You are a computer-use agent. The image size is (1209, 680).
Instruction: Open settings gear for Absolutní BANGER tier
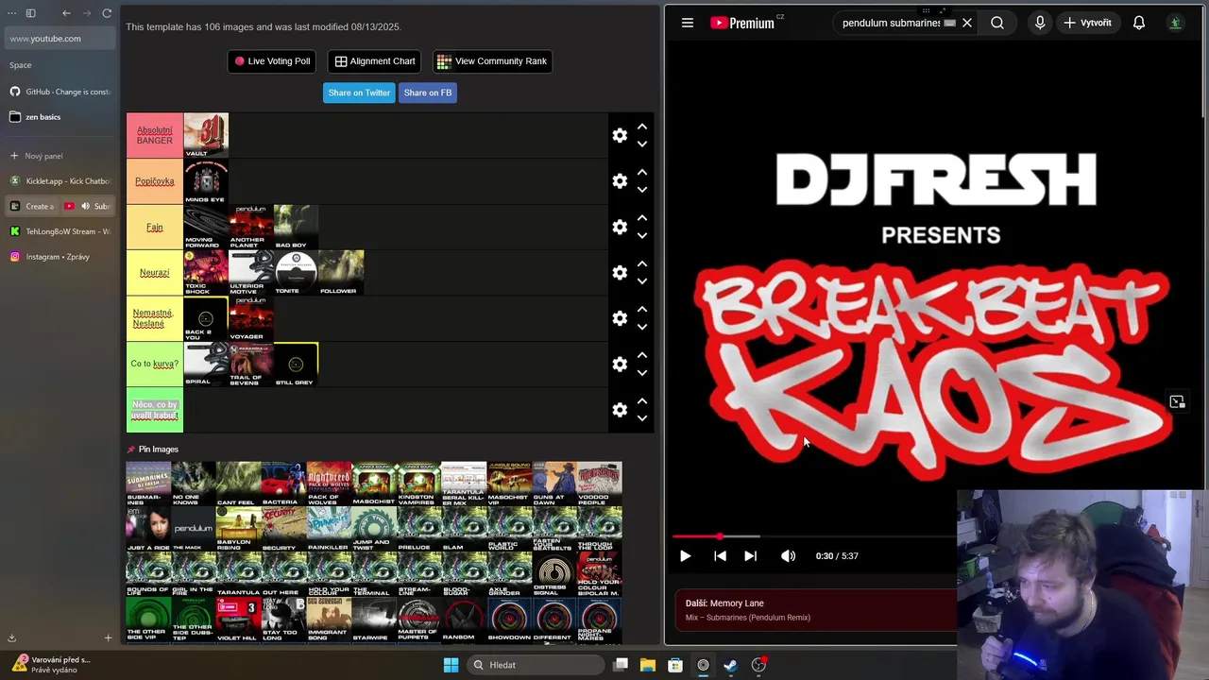click(x=620, y=136)
